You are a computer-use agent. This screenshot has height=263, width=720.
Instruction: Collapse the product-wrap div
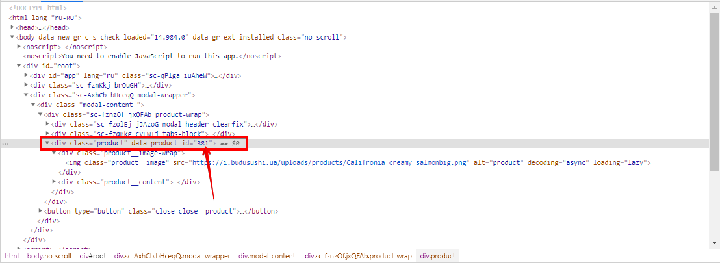coord(41,114)
